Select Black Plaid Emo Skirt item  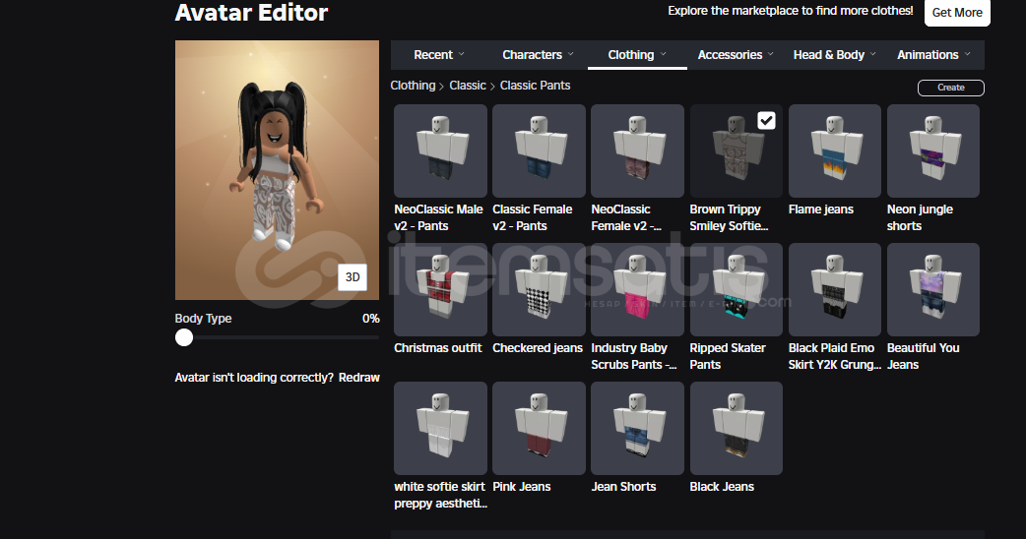click(835, 289)
